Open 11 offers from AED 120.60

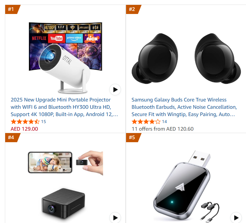click(x=163, y=129)
